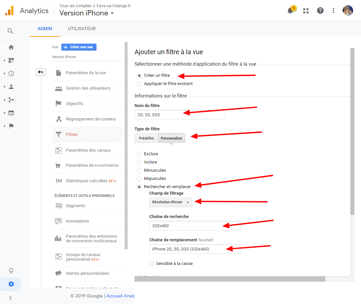Click the view column vertical scrollbar
Viewport: 361px width, 304px height.
point(126,145)
